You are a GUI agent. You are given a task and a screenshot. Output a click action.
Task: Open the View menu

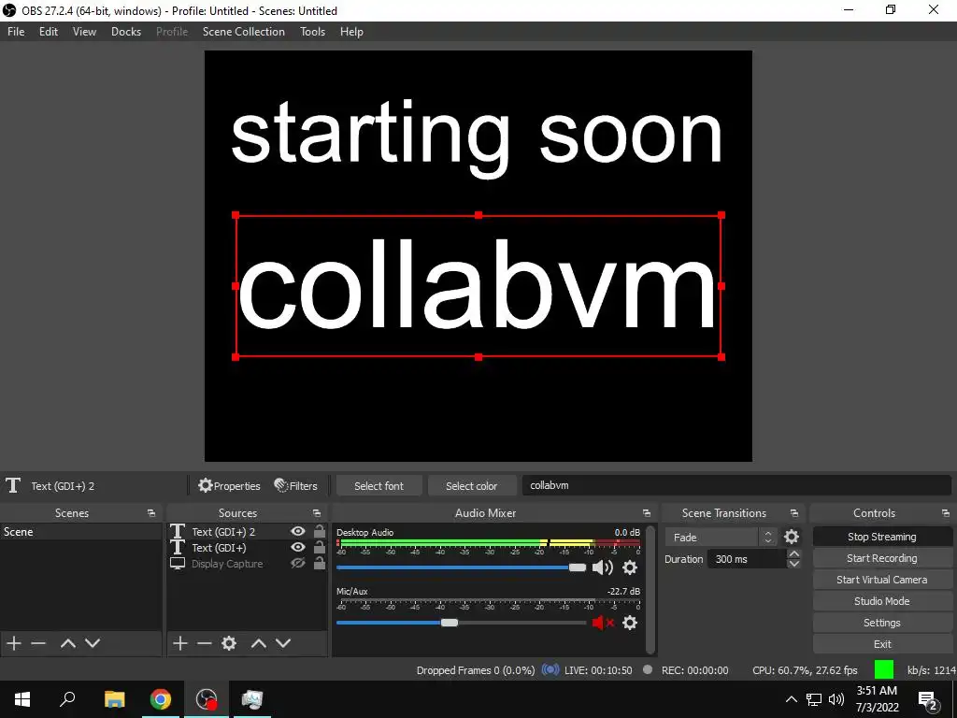coord(84,32)
